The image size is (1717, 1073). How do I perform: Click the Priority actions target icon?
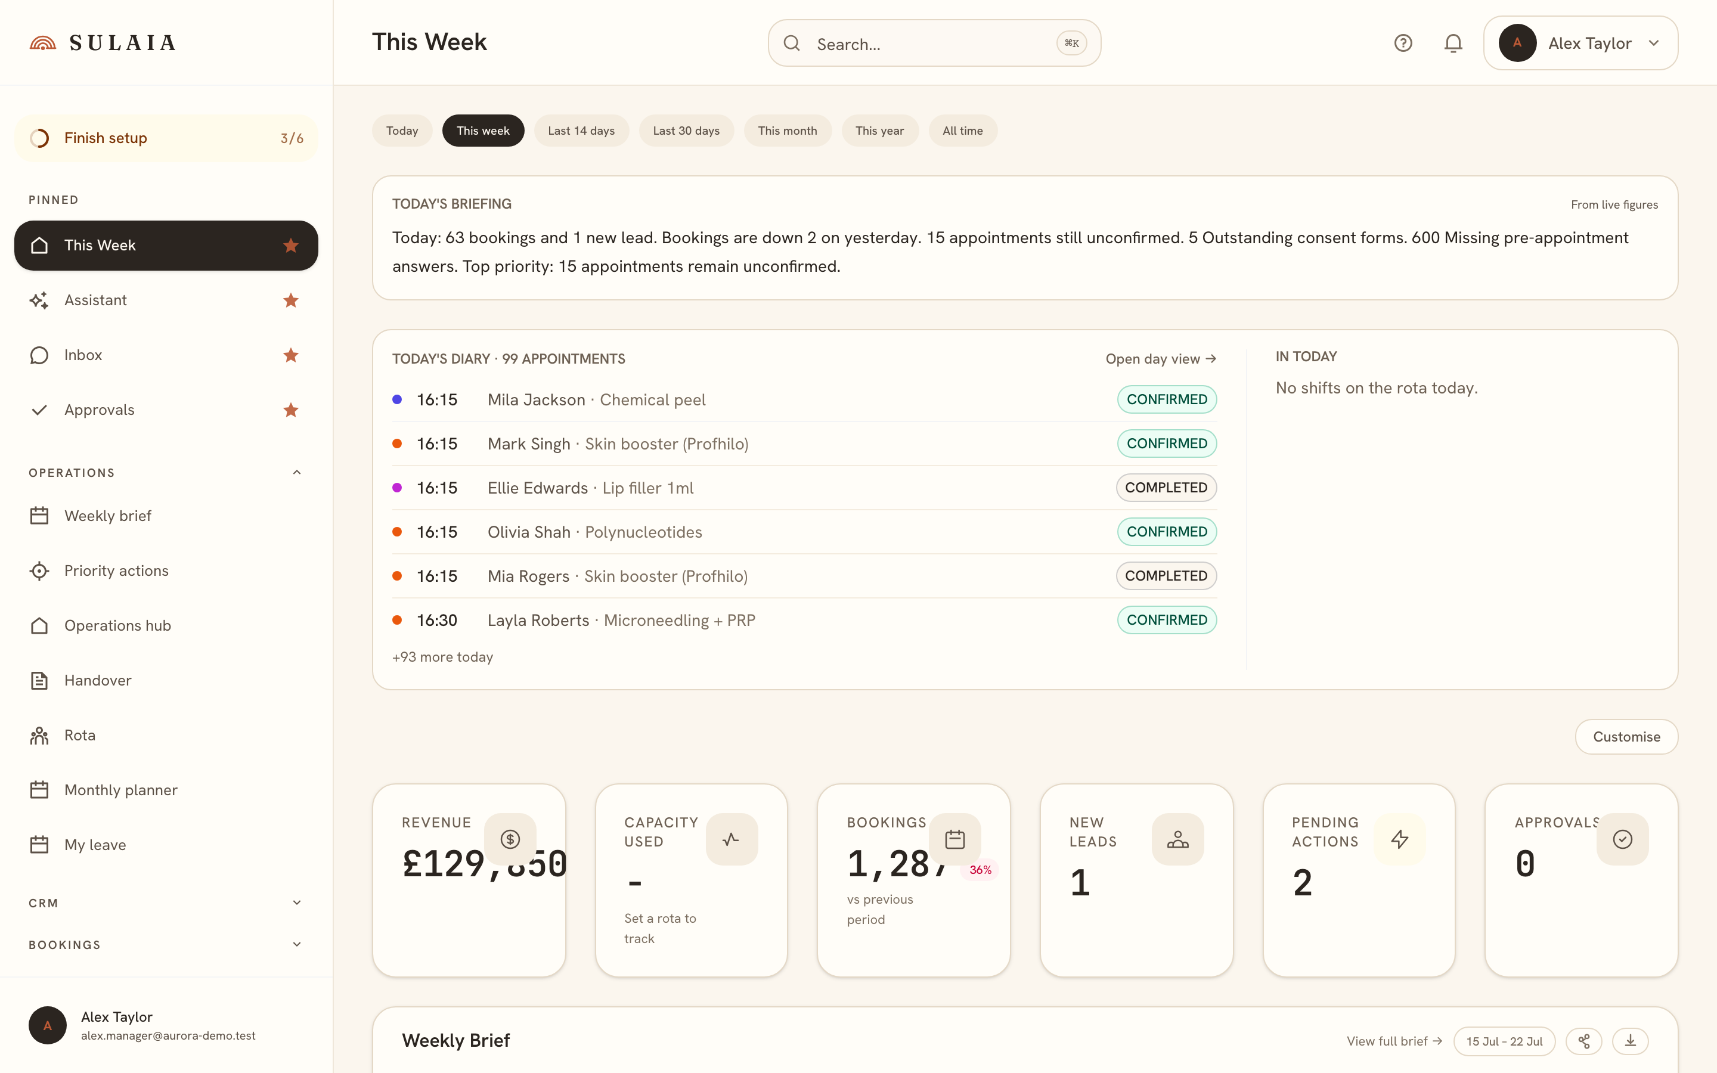coord(39,570)
